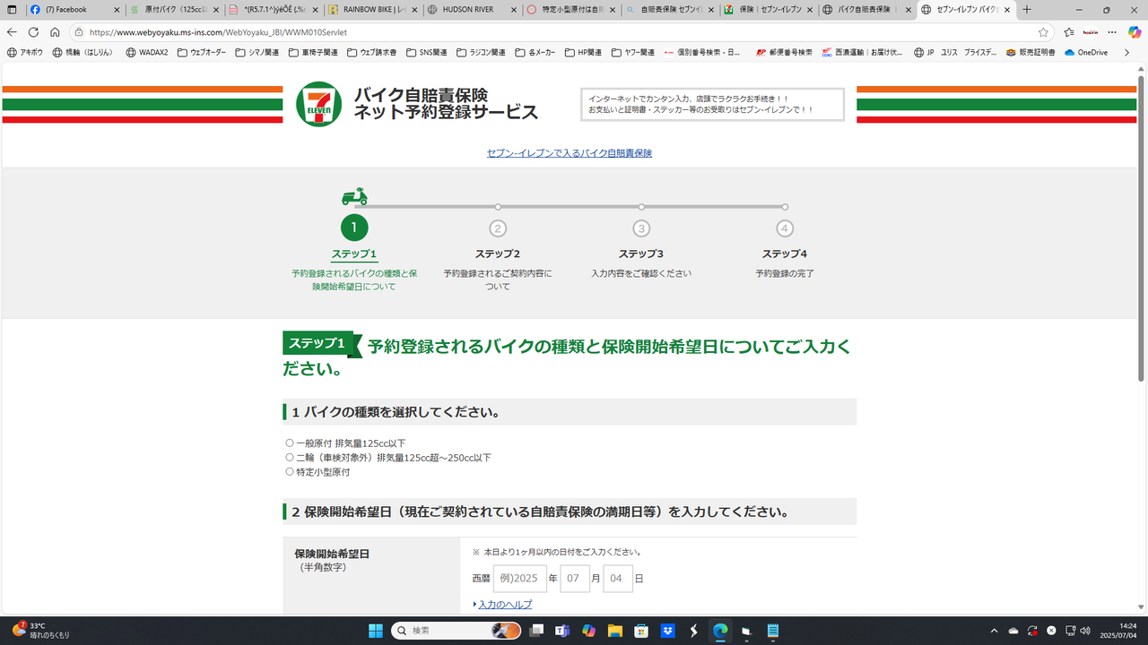Open File Explorer from the taskbar
The width and height of the screenshot is (1148, 645).
point(614,631)
